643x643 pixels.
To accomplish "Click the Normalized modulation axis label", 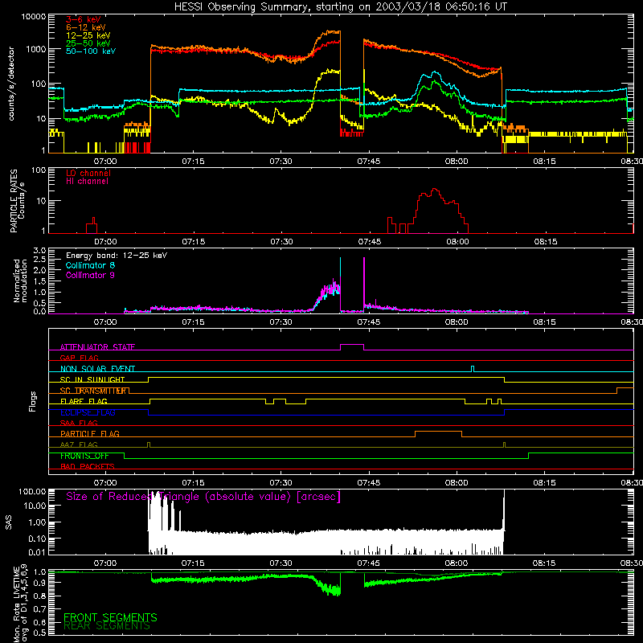I will (x=20, y=281).
